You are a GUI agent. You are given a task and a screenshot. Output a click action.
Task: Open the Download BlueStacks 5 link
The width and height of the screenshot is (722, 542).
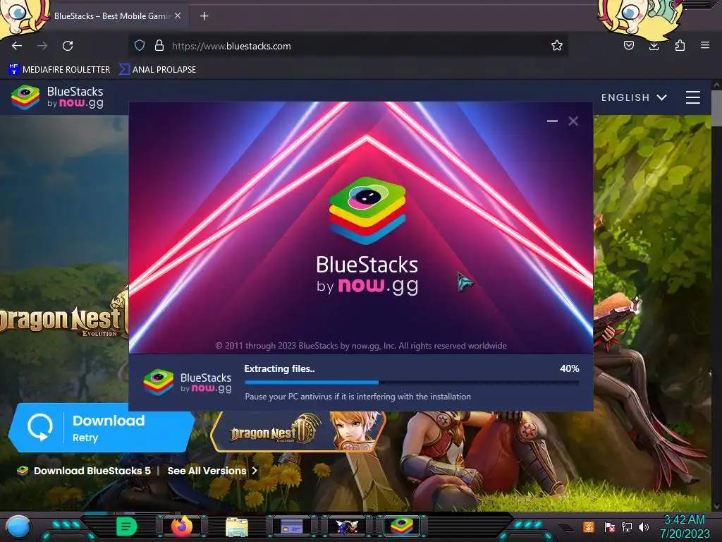point(92,471)
